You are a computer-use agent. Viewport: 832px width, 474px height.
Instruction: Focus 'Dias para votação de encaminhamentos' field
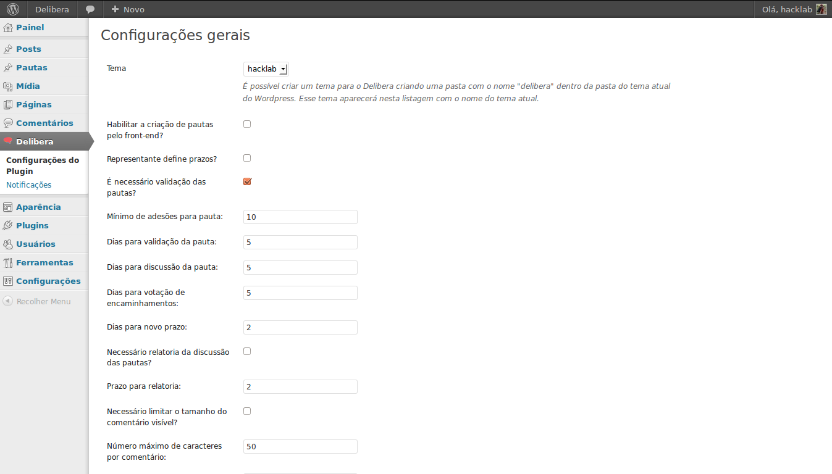click(x=300, y=293)
